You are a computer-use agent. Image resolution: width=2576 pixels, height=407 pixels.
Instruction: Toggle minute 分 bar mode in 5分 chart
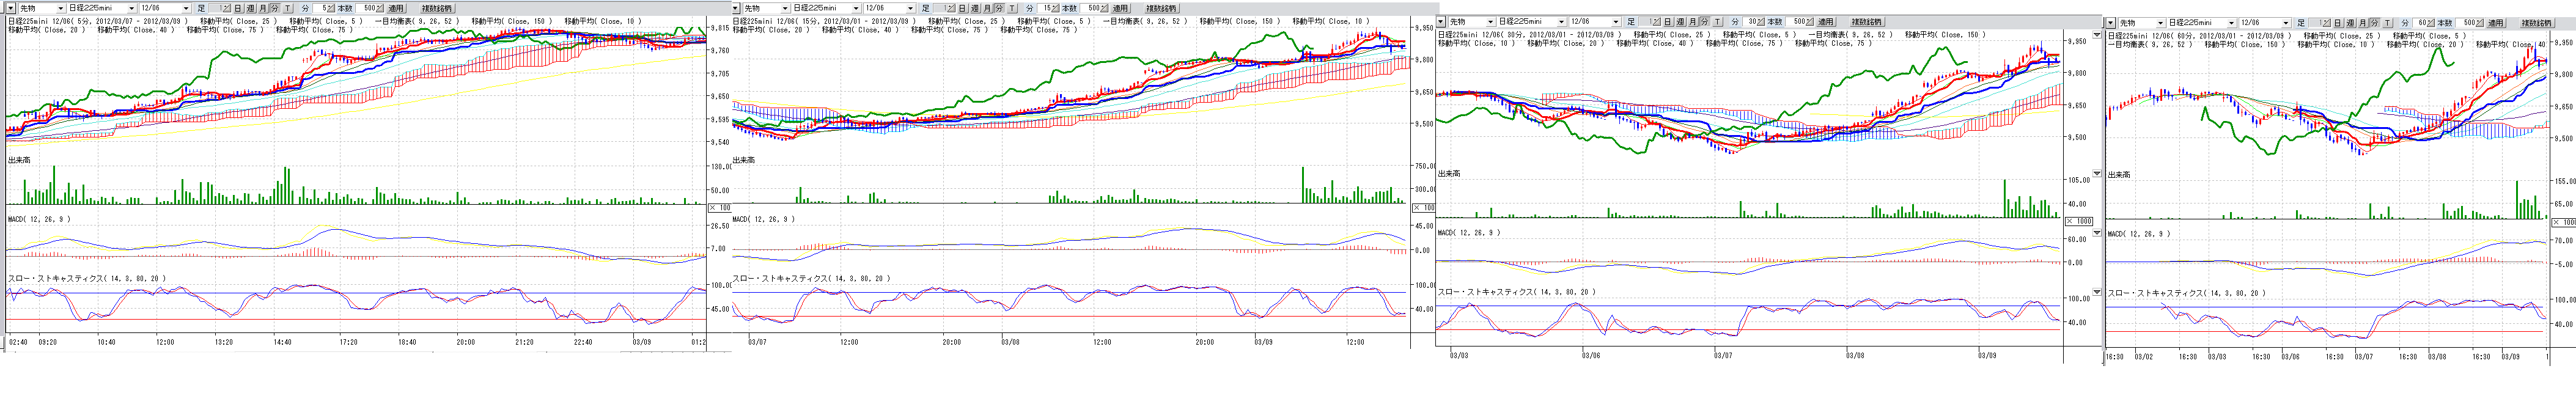[275, 8]
